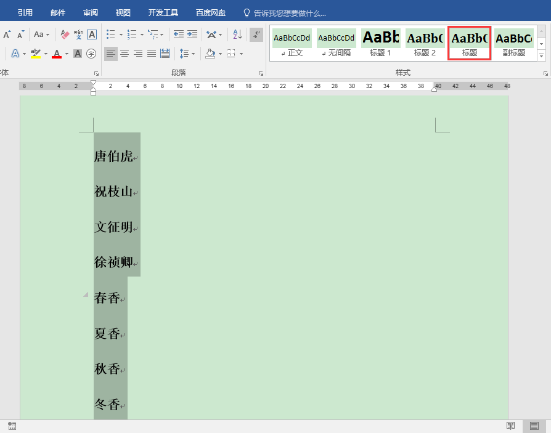Click the Tell Me search box

pos(285,14)
